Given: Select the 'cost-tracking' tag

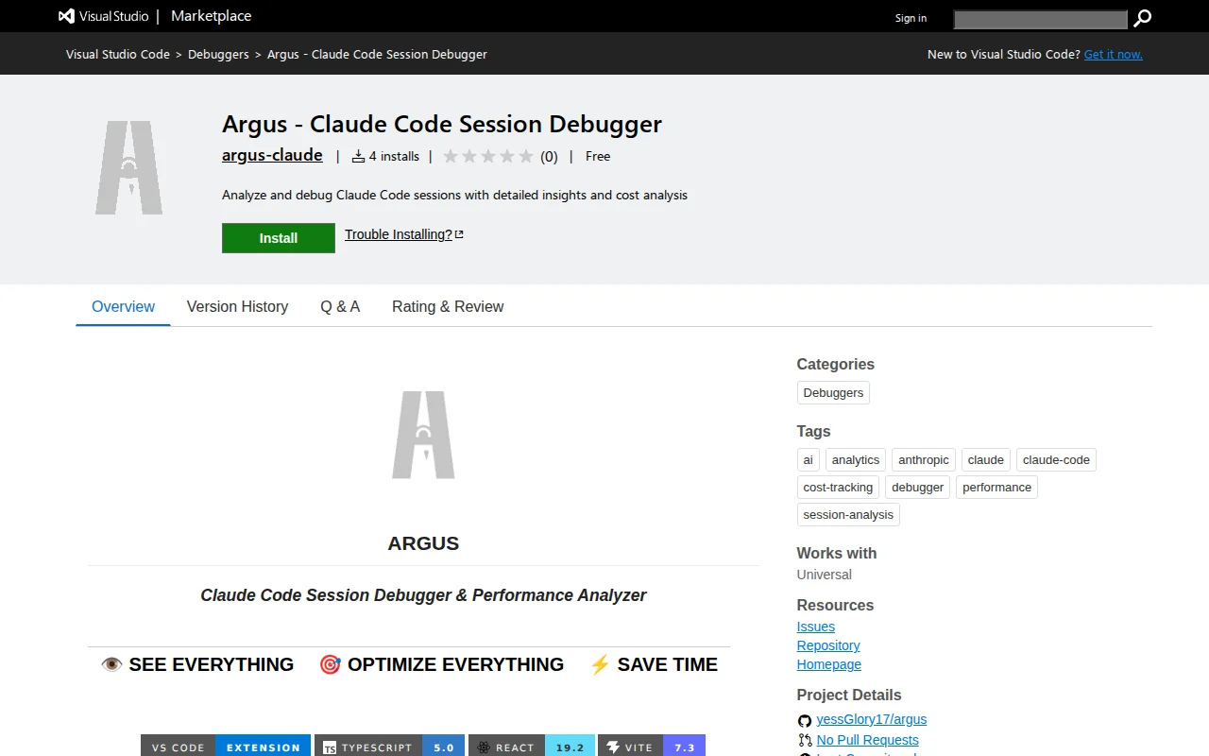Looking at the screenshot, I should pyautogui.click(x=838, y=487).
